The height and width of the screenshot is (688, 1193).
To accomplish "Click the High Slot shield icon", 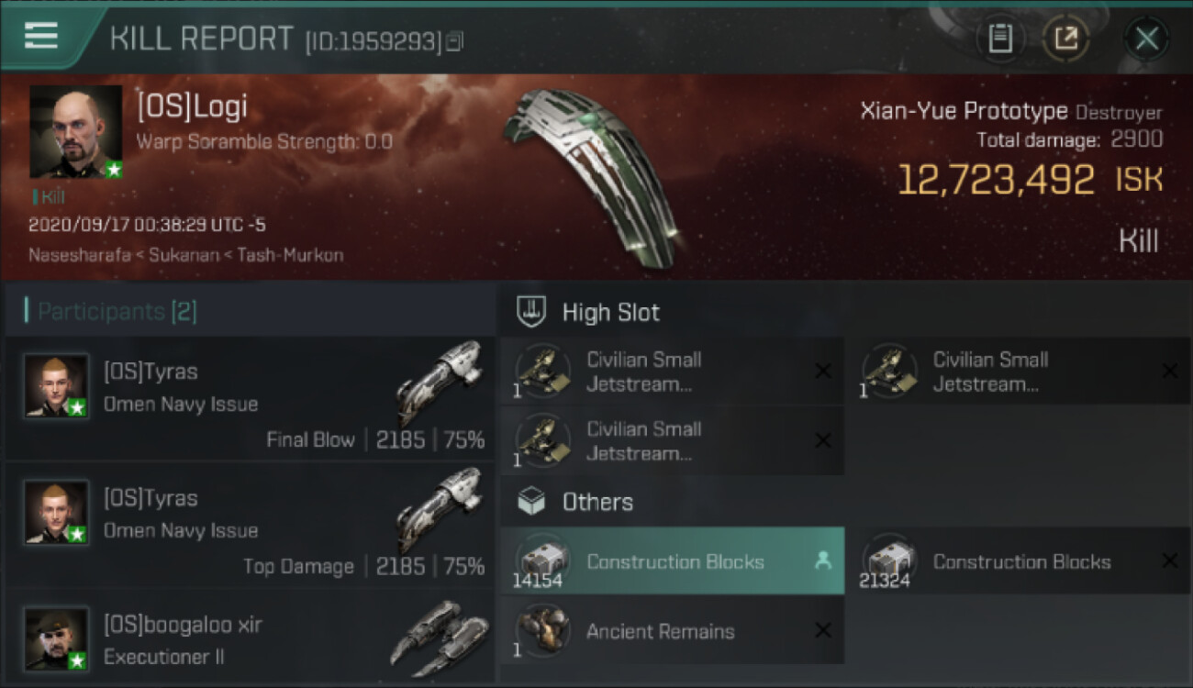I will click(x=532, y=311).
